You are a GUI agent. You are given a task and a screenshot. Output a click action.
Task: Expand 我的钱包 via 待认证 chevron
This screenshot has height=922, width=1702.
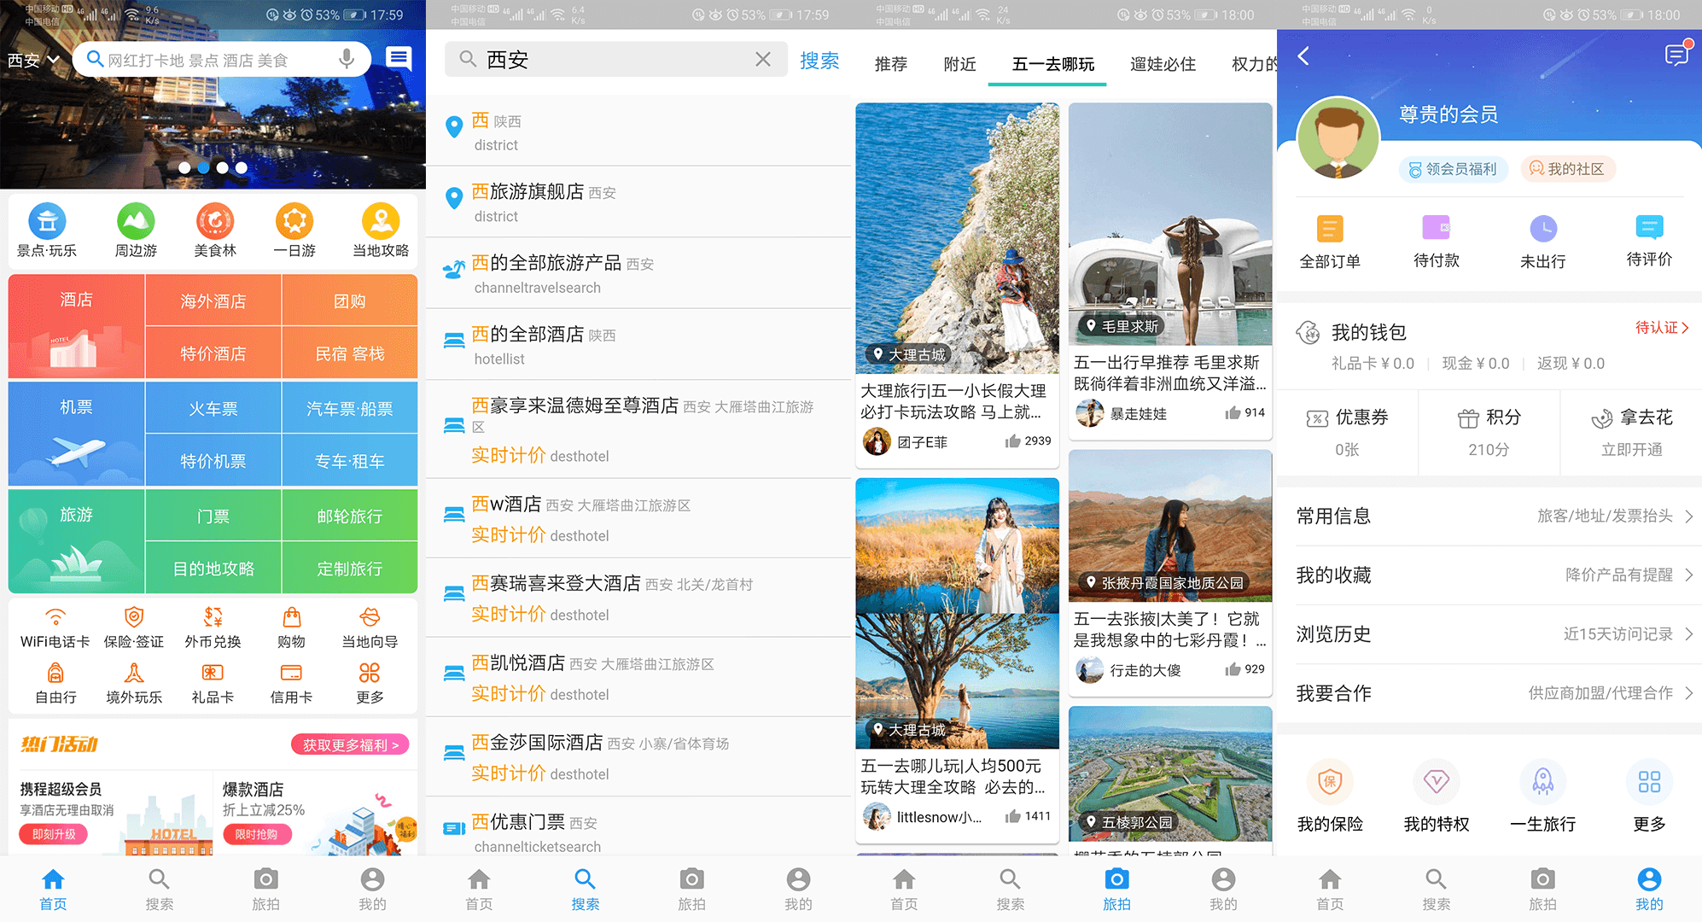pyautogui.click(x=1661, y=328)
